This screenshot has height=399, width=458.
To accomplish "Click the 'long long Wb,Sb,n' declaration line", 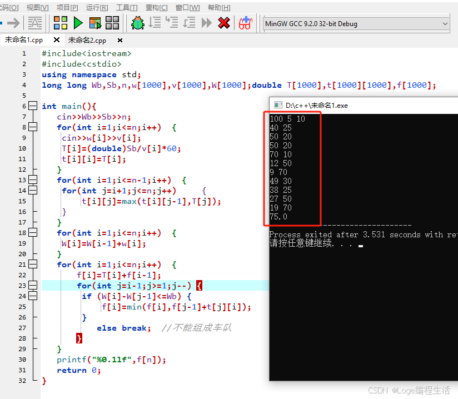I will click(239, 85).
